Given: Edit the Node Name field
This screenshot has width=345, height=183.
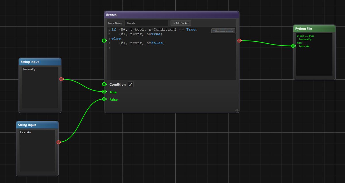Looking at the screenshot, I should pos(146,23).
